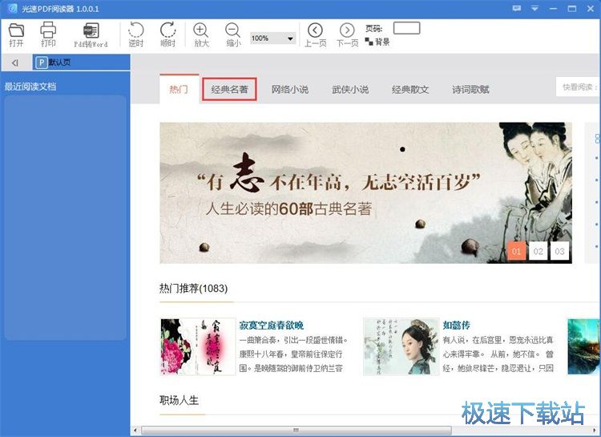601x437 pixels.
Task: Open the feedback message icon in title bar
Action: pyautogui.click(x=517, y=9)
